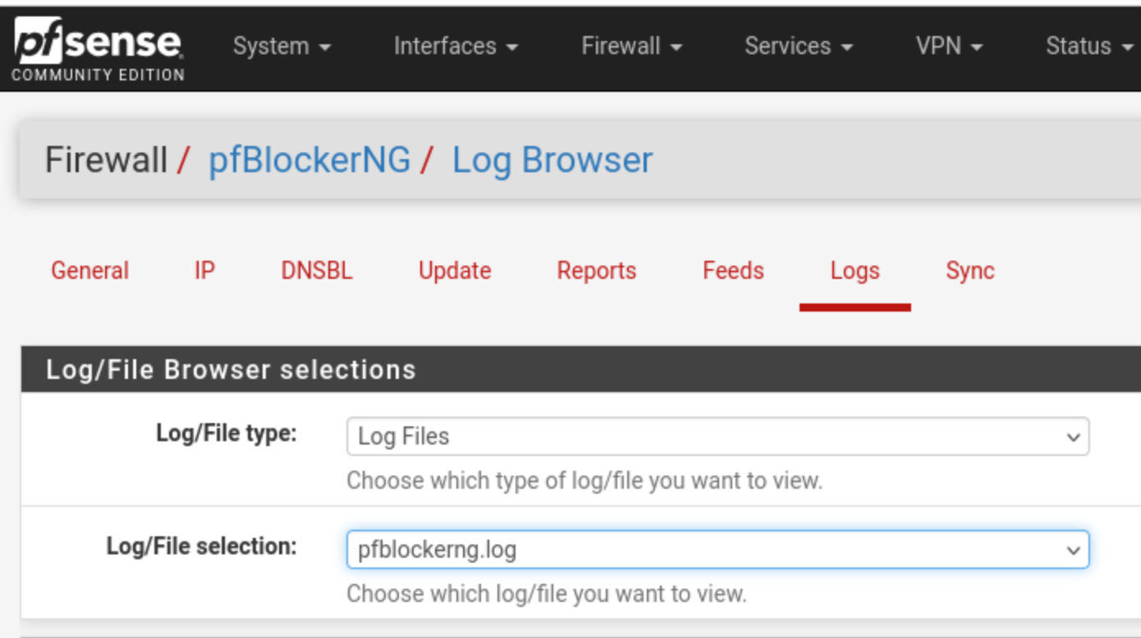Click the Log/File Browser selections header
Image resolution: width=1141 pixels, height=638 pixels.
click(231, 370)
